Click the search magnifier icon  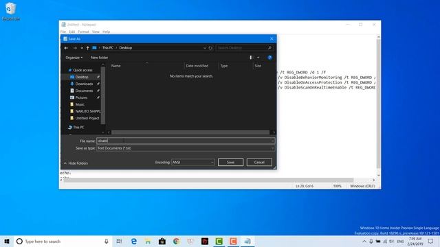coord(269,48)
